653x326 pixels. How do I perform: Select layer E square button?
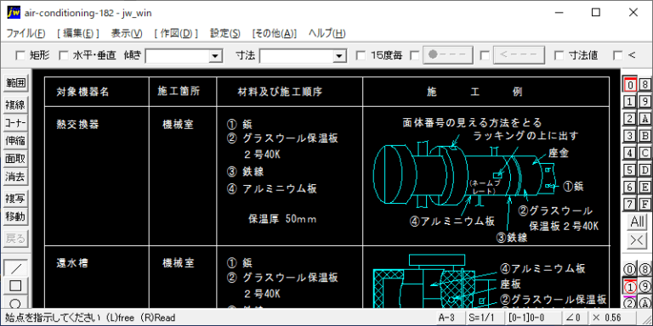(x=644, y=187)
